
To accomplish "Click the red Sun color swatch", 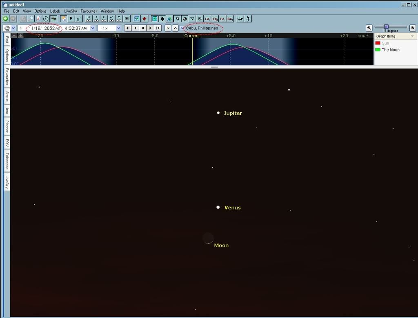I will coord(378,43).
